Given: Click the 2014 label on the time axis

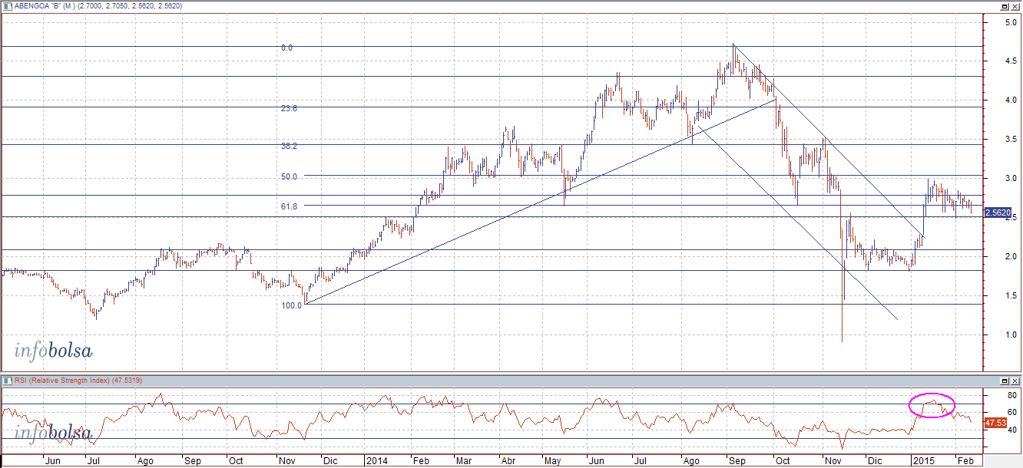Looking at the screenshot, I should (x=376, y=462).
